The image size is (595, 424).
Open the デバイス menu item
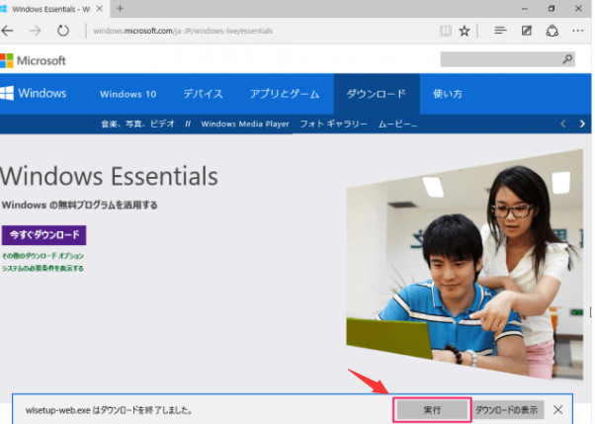click(x=203, y=94)
